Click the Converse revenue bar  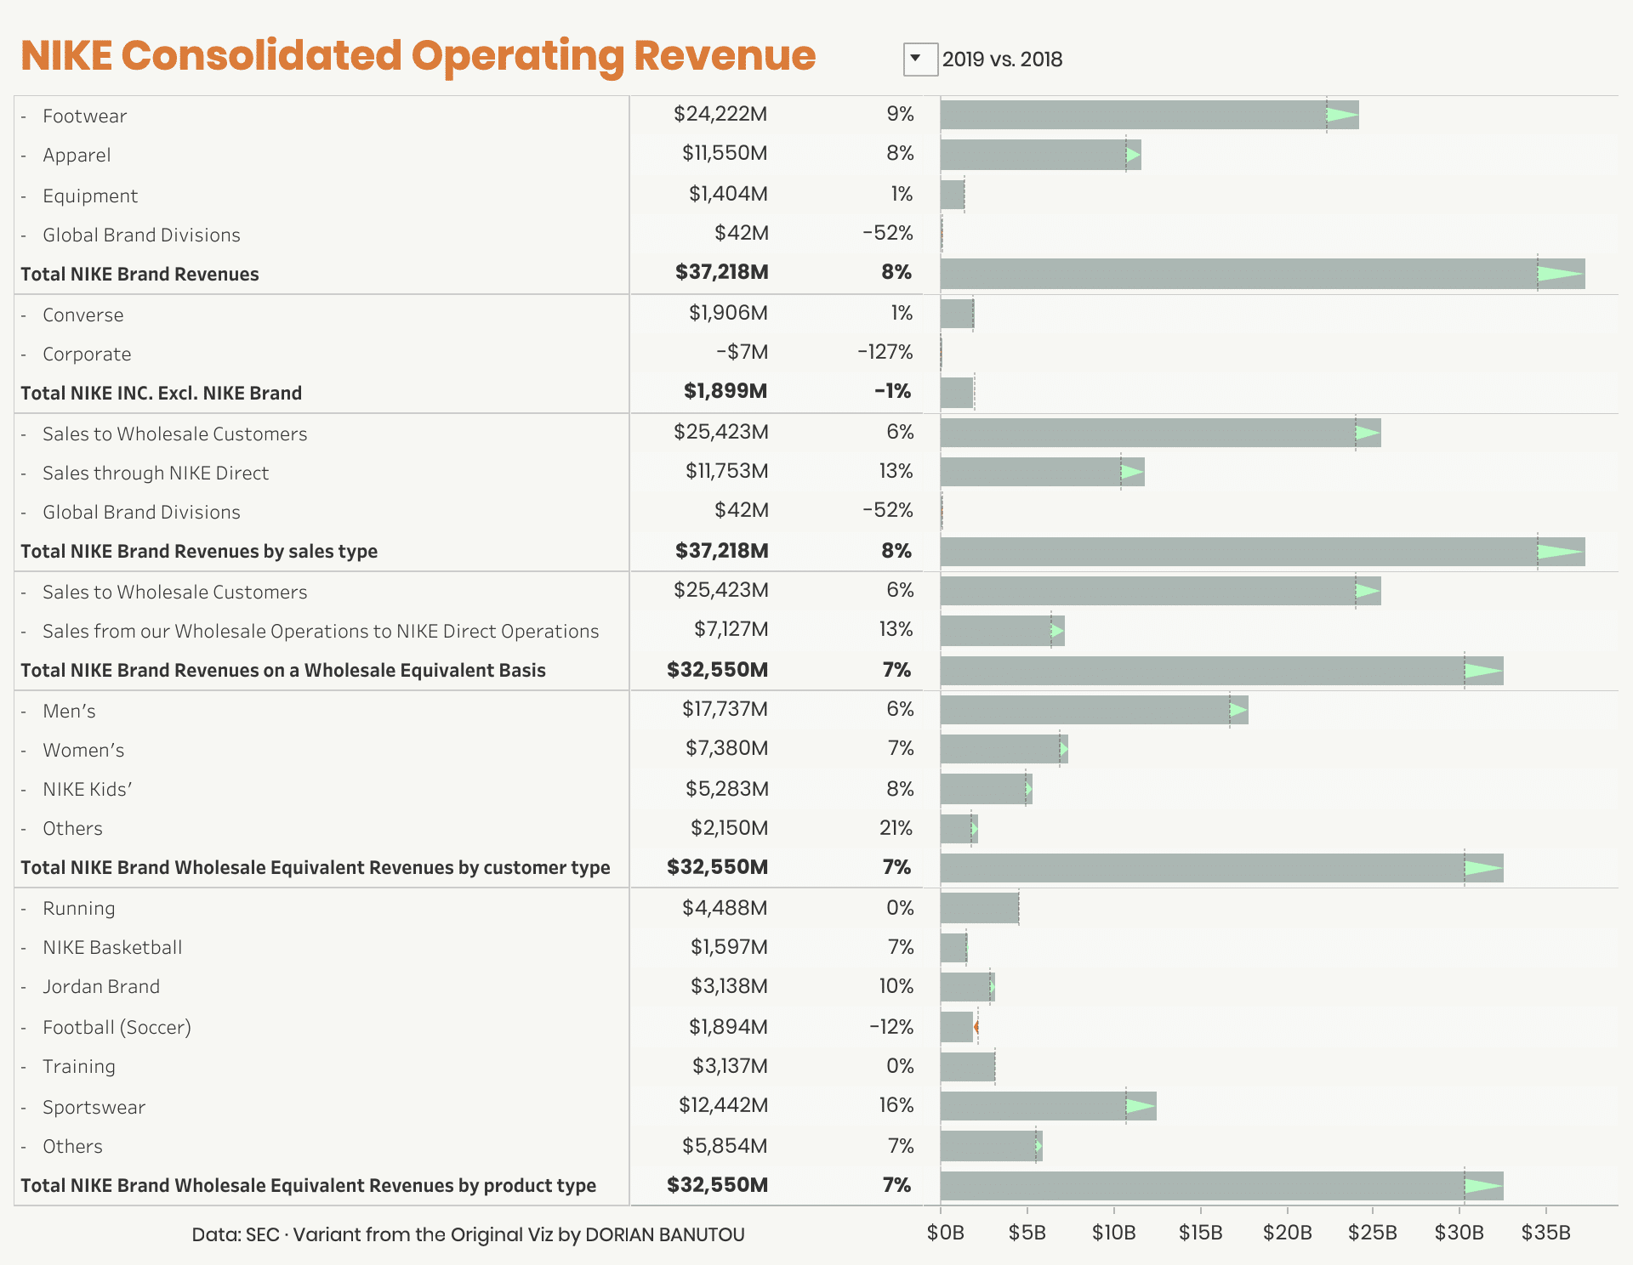(x=957, y=314)
